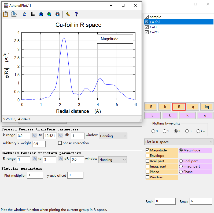214x213 pixels.
Task: Click the save plot image icon
Action: pyautogui.click(x=14, y=14)
